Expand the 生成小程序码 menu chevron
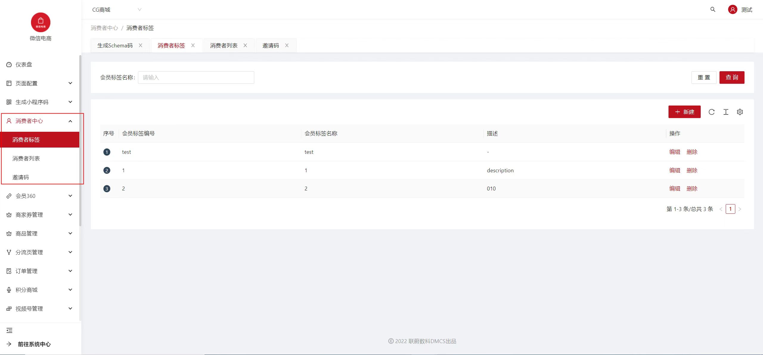763x355 pixels. click(70, 102)
